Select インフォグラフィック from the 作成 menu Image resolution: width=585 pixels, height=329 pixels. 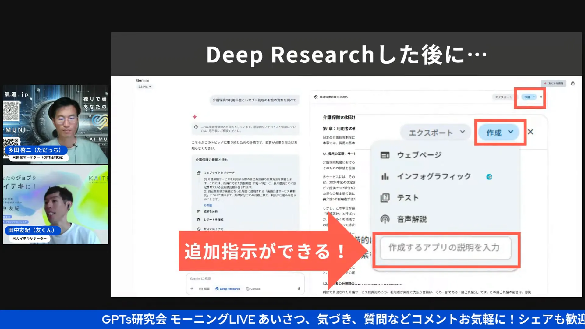coord(434,176)
